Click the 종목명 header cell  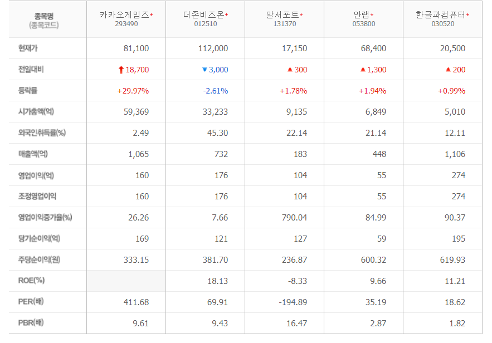click(x=48, y=19)
